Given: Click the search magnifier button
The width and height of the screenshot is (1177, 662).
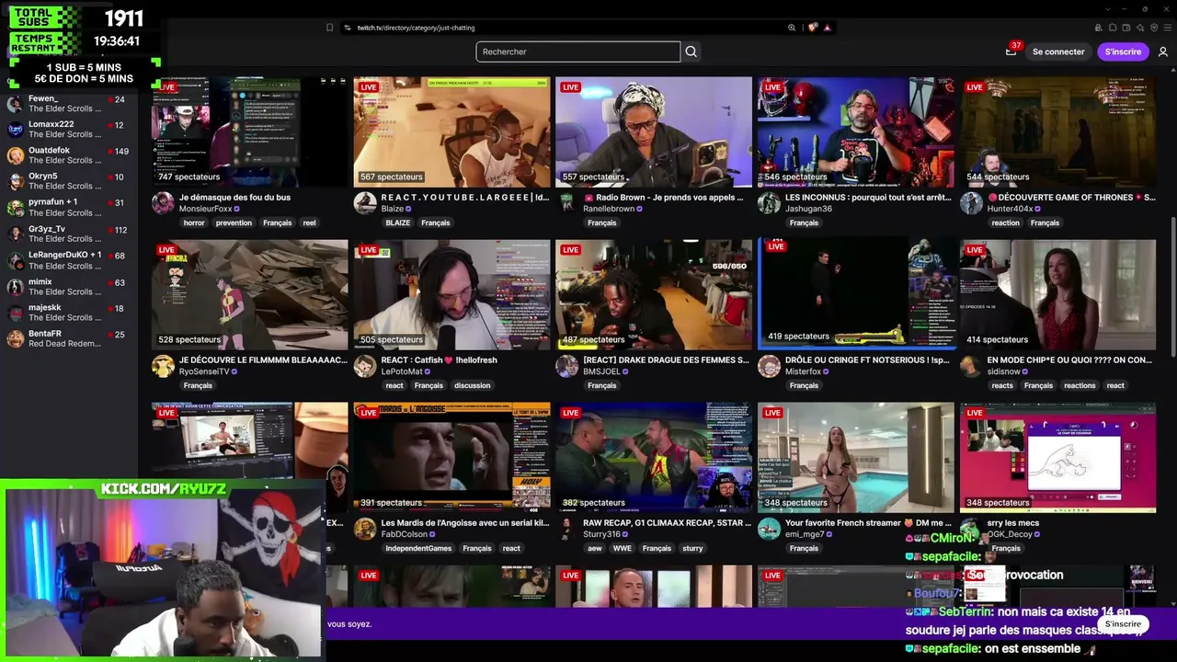Looking at the screenshot, I should pyautogui.click(x=691, y=51).
